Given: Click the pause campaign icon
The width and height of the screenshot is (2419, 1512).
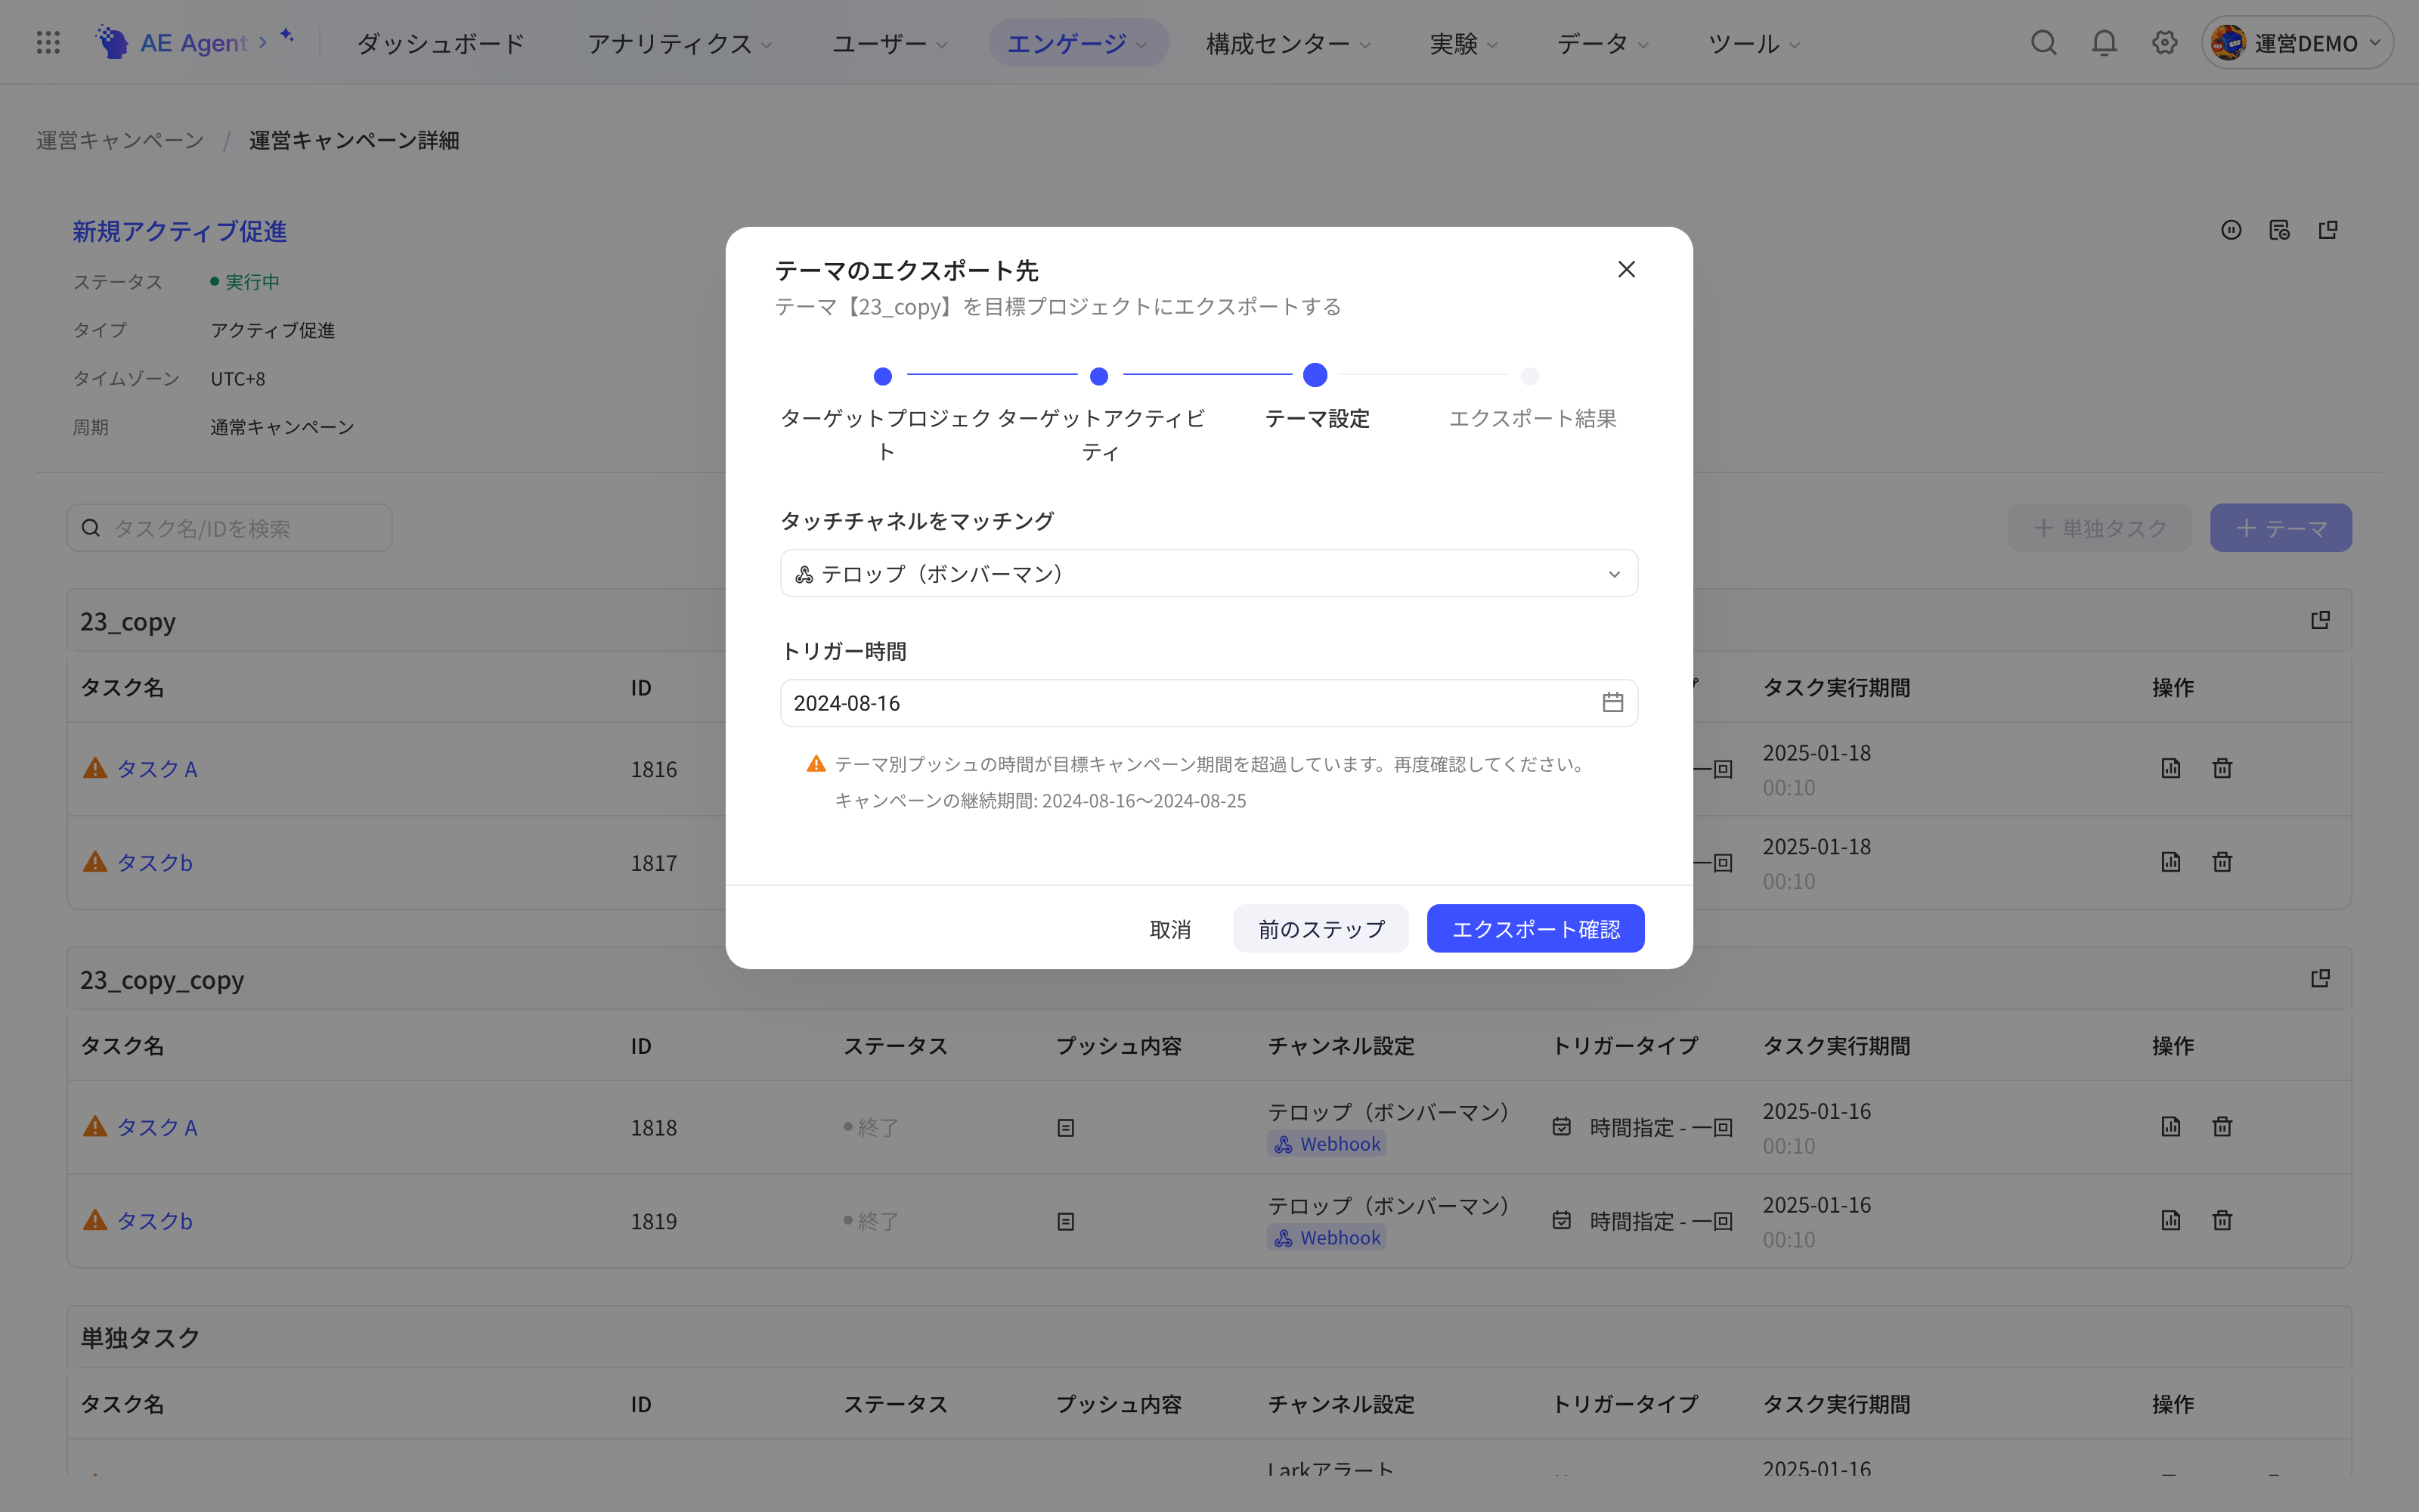Looking at the screenshot, I should tap(2231, 230).
